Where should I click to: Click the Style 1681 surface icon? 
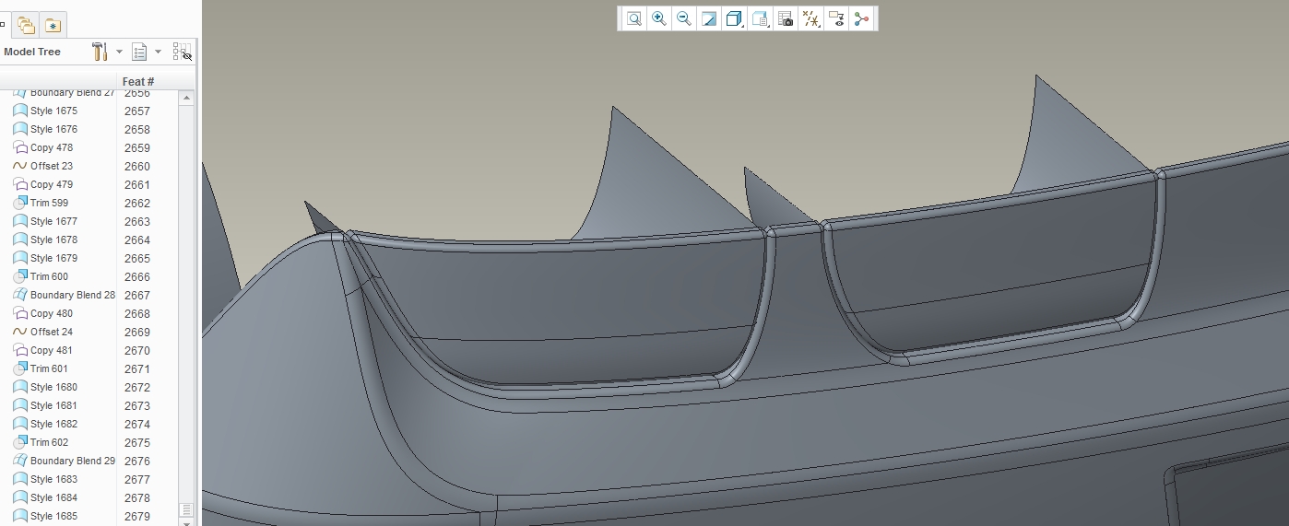[x=20, y=405]
